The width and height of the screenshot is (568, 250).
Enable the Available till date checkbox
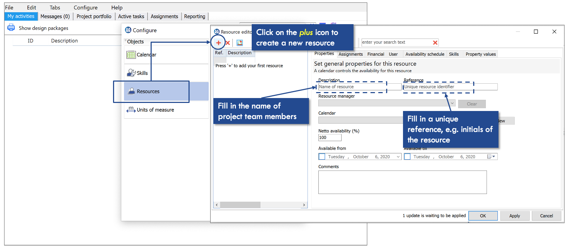coord(407,157)
